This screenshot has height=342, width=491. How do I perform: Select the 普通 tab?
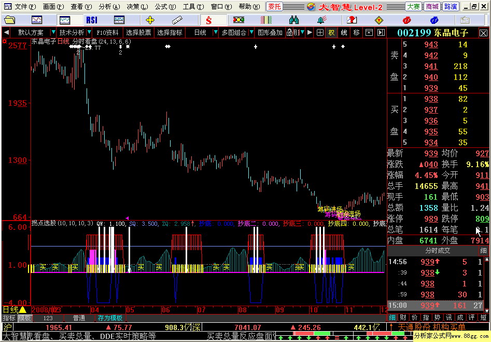click(x=79, y=318)
